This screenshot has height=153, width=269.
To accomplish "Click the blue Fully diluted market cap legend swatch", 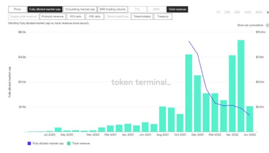I will [x=29, y=143].
